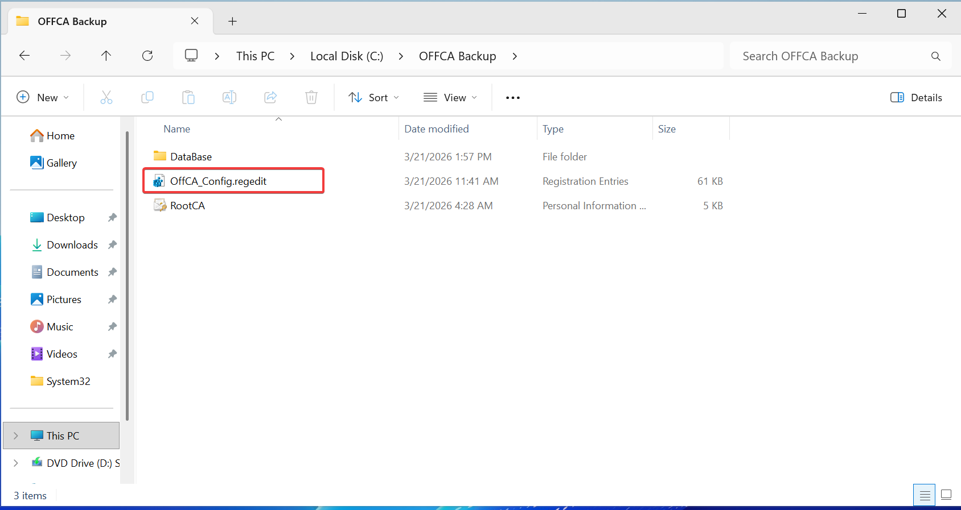The width and height of the screenshot is (961, 510).
Task: Click the Share icon in toolbar
Action: click(x=270, y=97)
